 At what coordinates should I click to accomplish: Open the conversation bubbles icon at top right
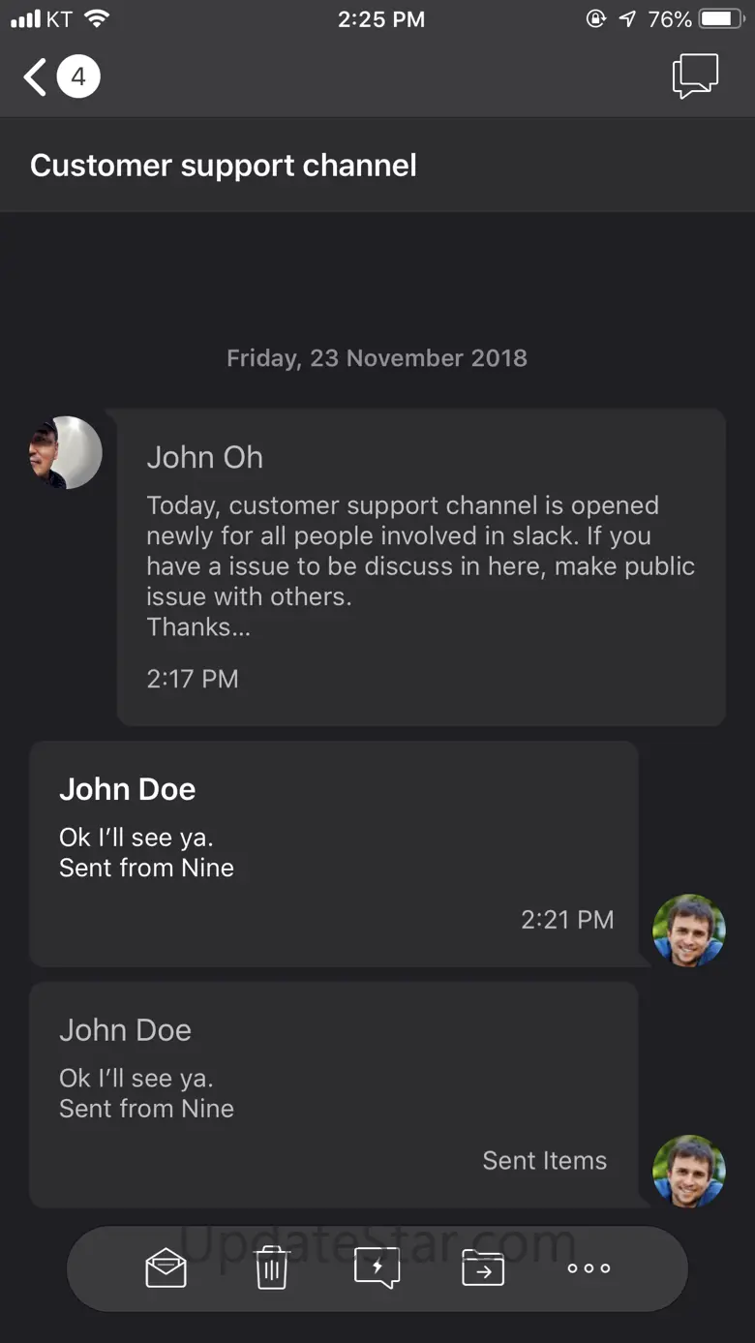[695, 76]
